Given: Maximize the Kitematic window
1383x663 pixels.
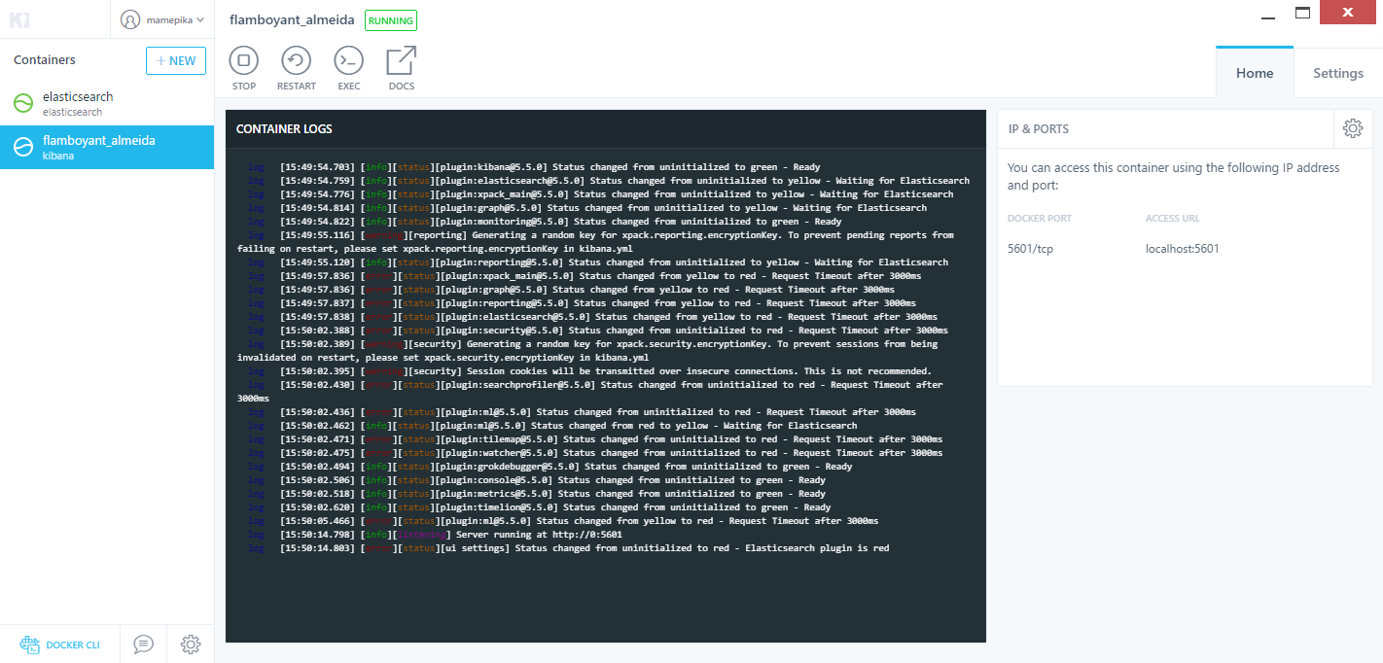Looking at the screenshot, I should [1302, 14].
